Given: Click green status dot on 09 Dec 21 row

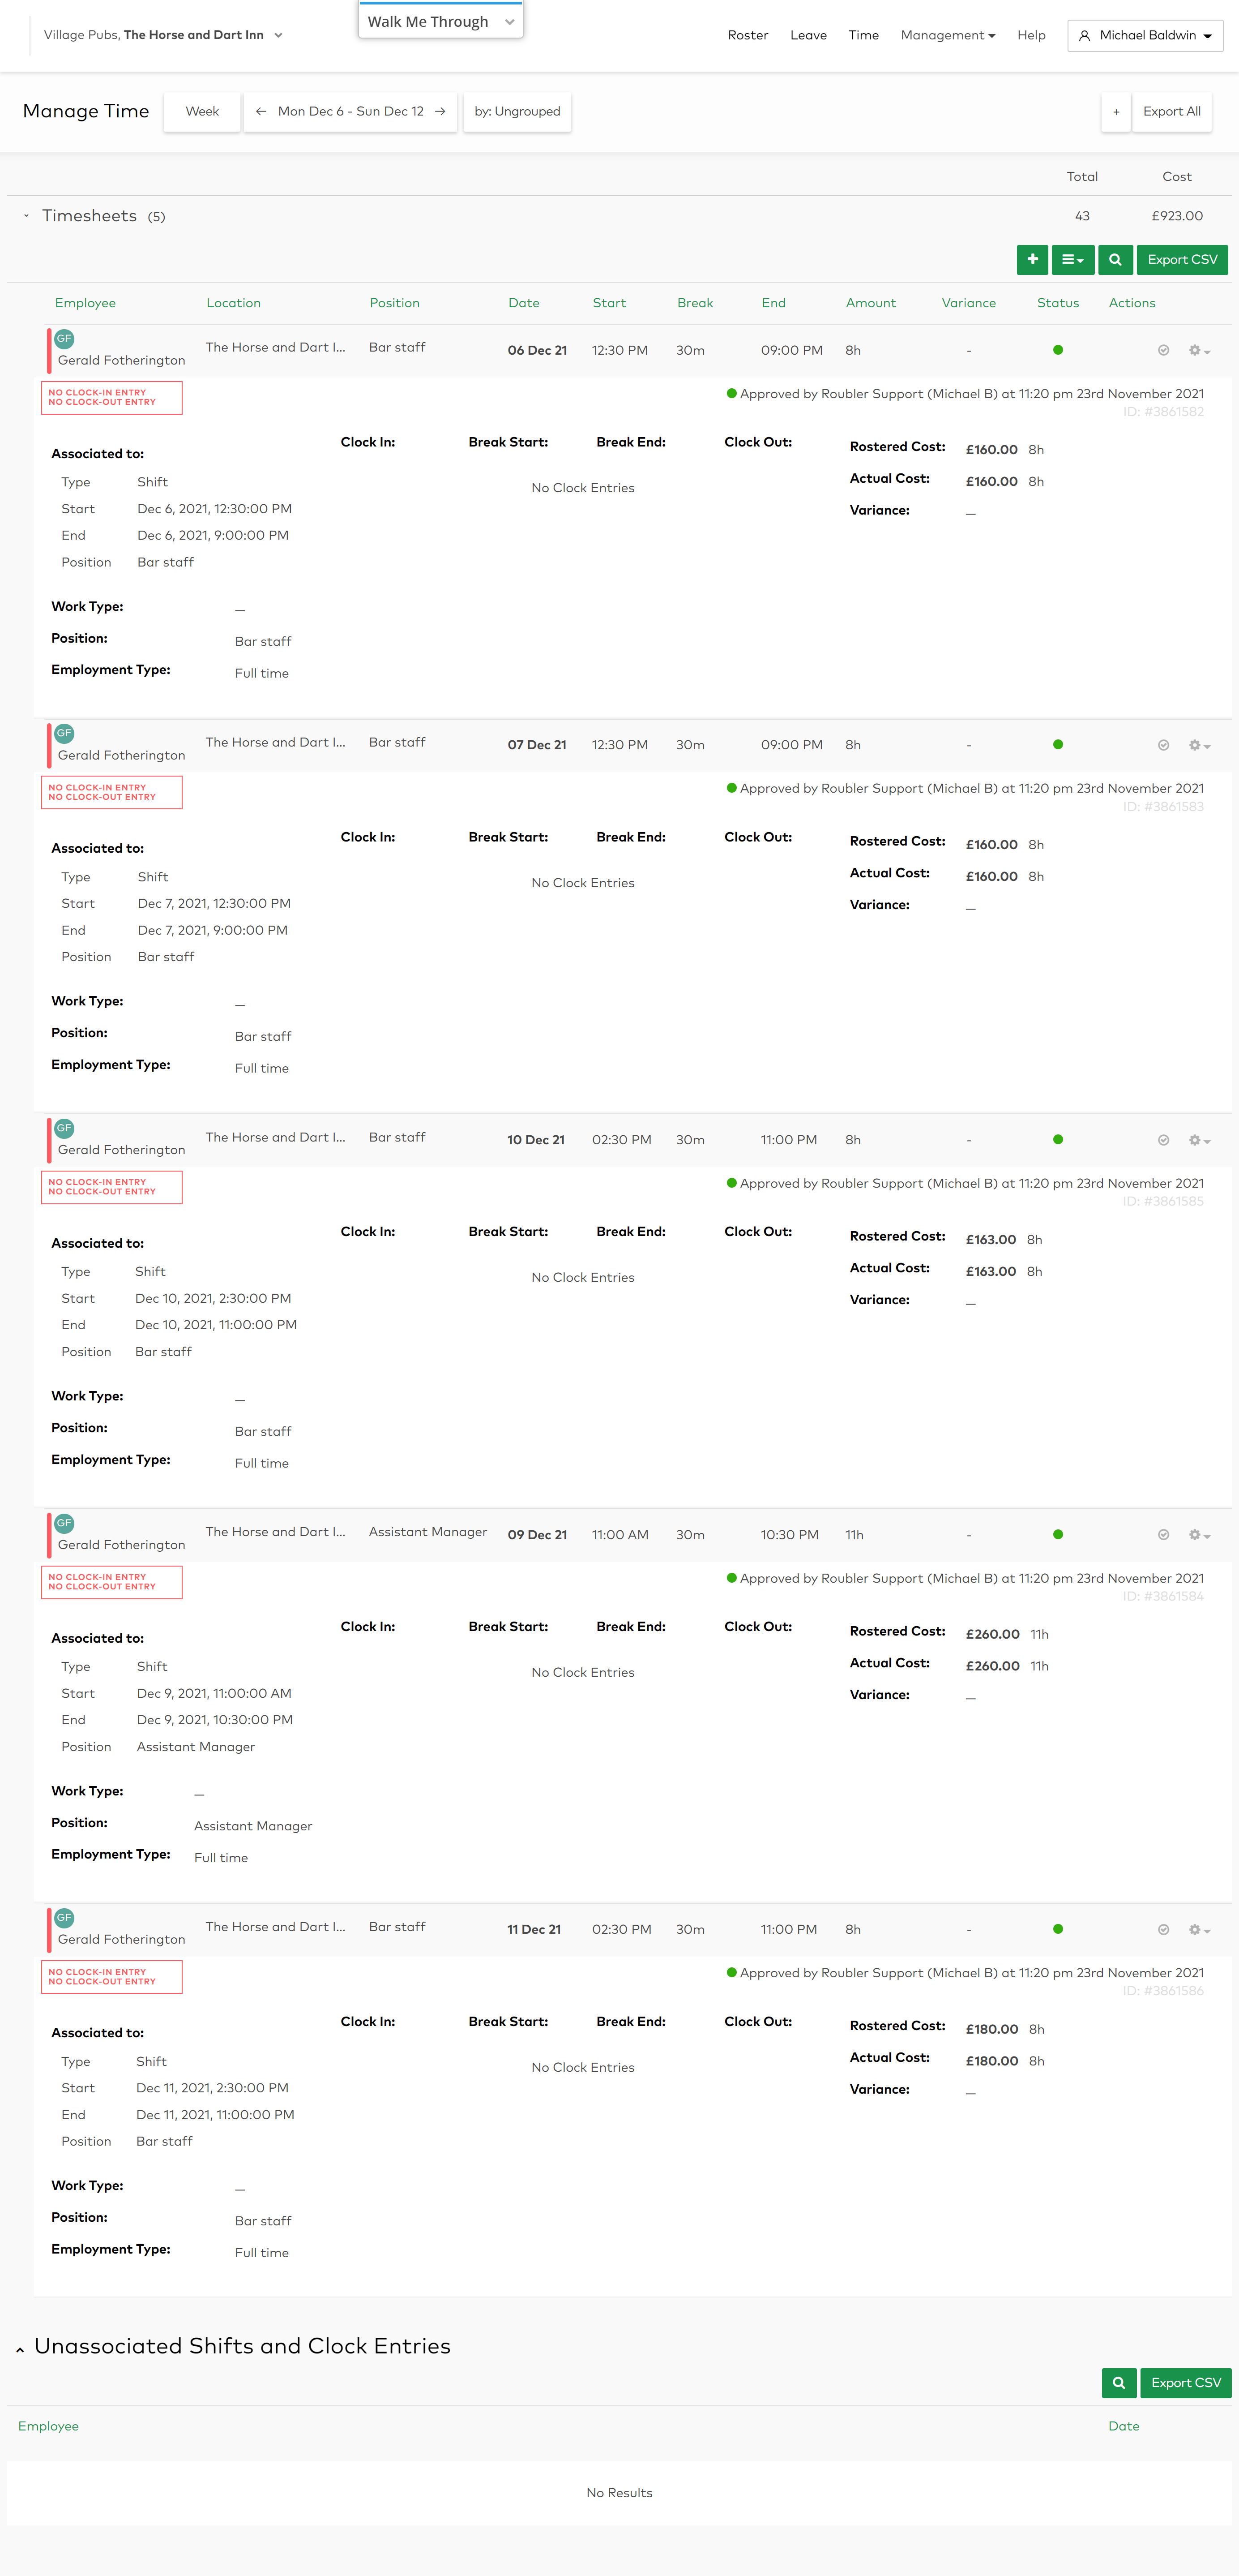Looking at the screenshot, I should coord(1058,1534).
